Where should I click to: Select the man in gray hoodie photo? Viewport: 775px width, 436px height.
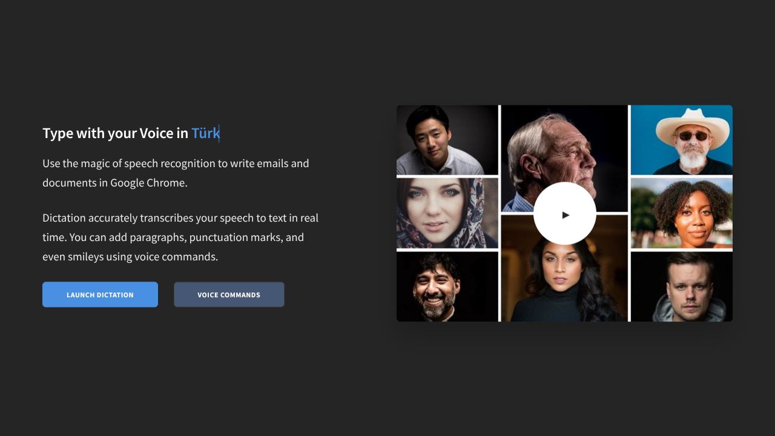[x=681, y=287]
